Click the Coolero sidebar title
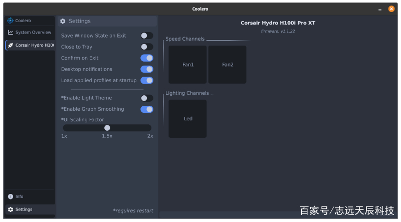401x222 pixels. pos(23,21)
